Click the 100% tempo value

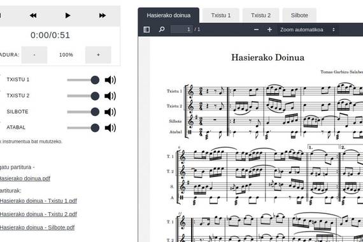tap(66, 55)
